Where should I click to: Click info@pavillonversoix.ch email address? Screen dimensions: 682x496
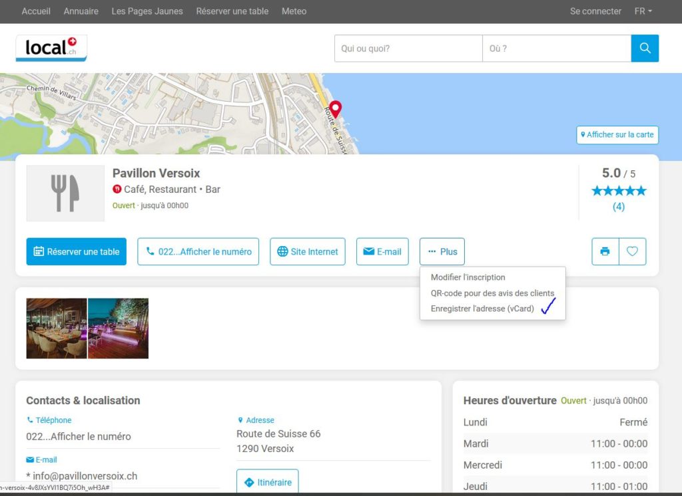[x=85, y=476]
